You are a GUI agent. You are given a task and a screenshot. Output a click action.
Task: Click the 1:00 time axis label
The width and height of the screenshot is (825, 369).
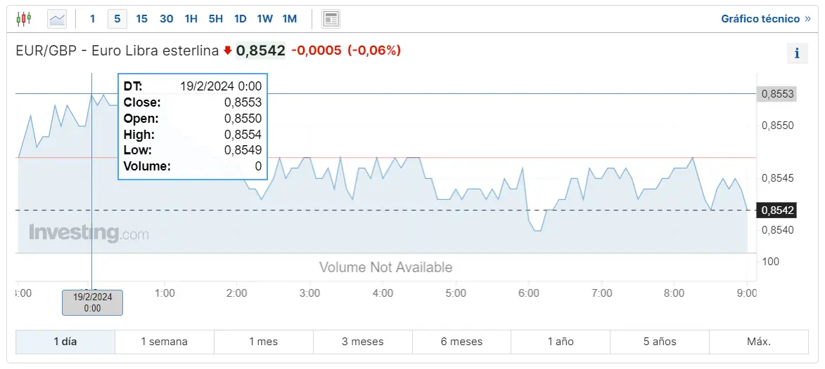[165, 293]
